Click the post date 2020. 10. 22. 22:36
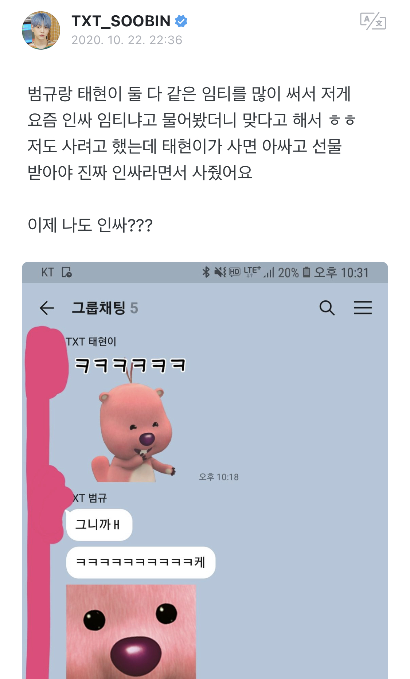410x679 pixels. [127, 40]
